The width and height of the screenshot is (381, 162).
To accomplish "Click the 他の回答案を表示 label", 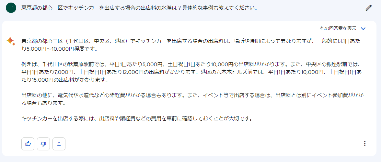I will [338, 29].
